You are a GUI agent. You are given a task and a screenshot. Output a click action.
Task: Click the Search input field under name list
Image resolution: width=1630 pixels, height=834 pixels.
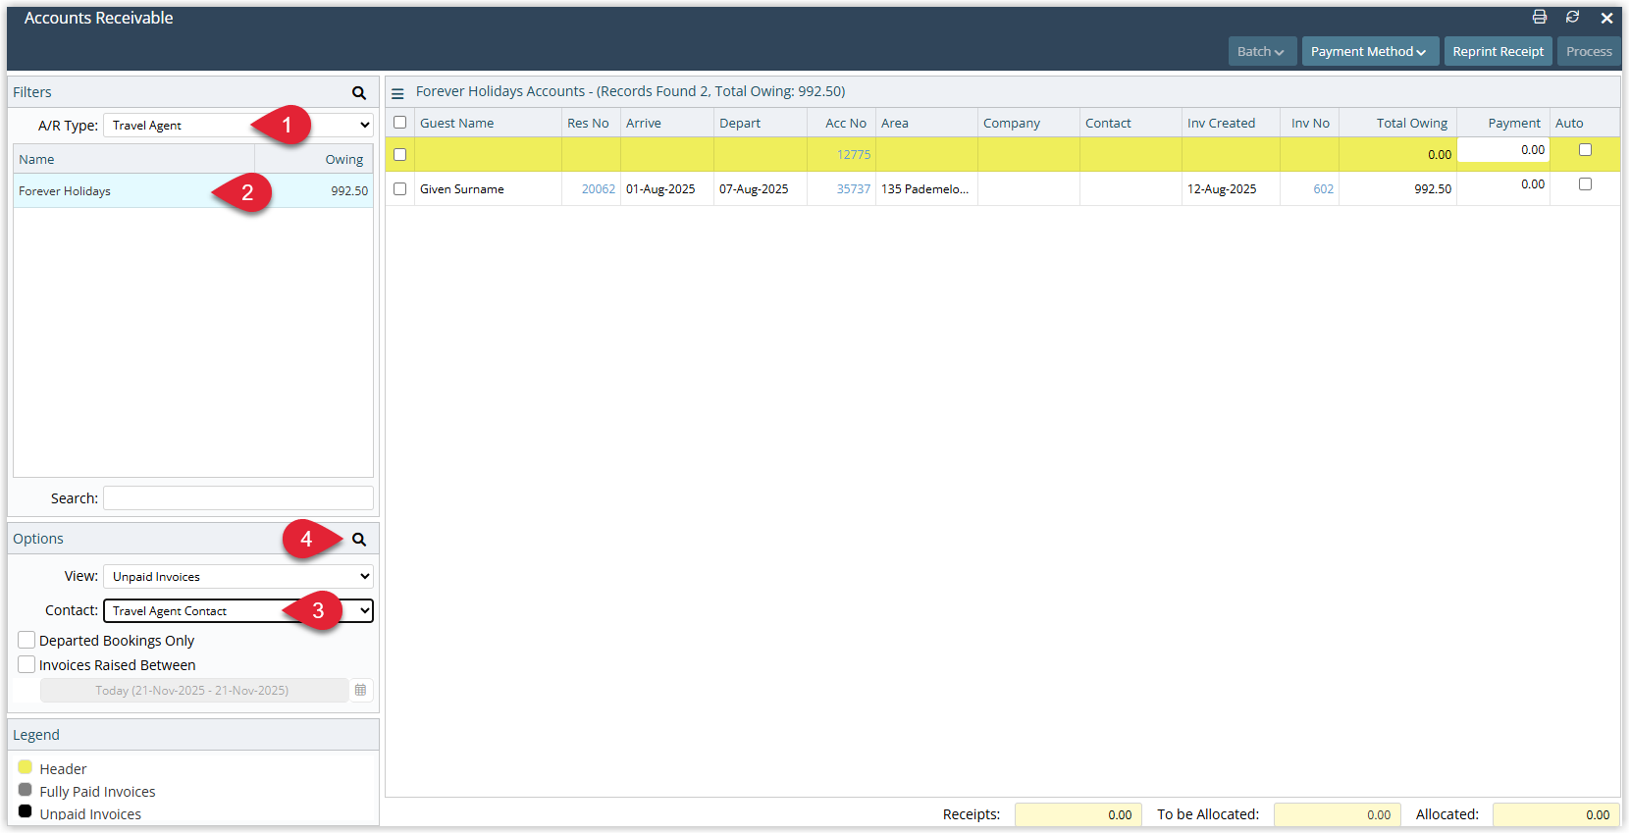[x=238, y=497]
